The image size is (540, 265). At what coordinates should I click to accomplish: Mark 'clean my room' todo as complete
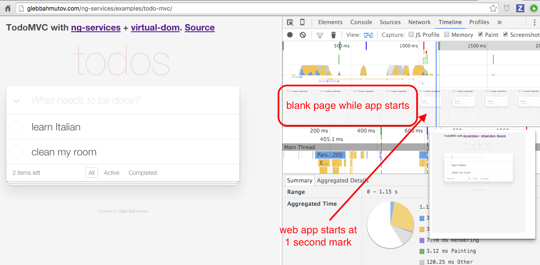tap(16, 152)
